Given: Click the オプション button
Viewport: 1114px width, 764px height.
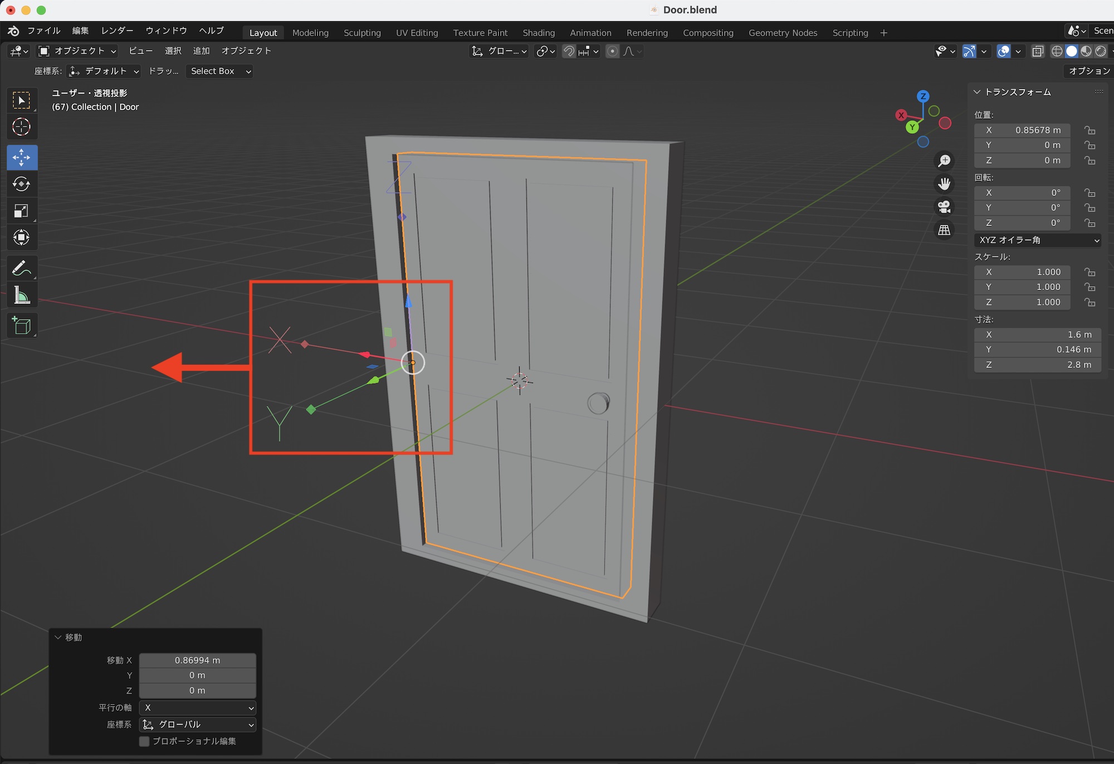Looking at the screenshot, I should [x=1088, y=71].
